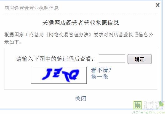Click the 《网络交易管理办法》 text
Image resolution: width=165 pixels, height=114 pixels.
coord(69,35)
